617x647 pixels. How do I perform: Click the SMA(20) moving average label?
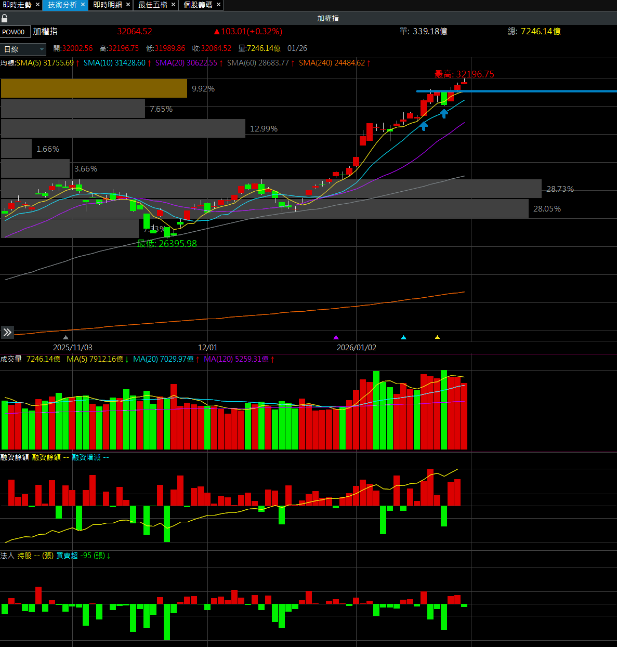point(186,63)
